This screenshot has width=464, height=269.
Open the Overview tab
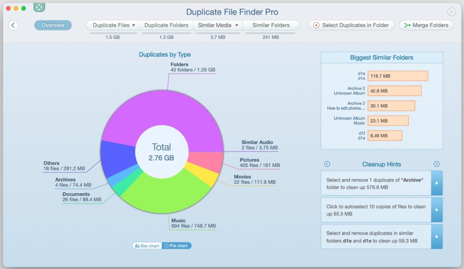click(x=53, y=25)
